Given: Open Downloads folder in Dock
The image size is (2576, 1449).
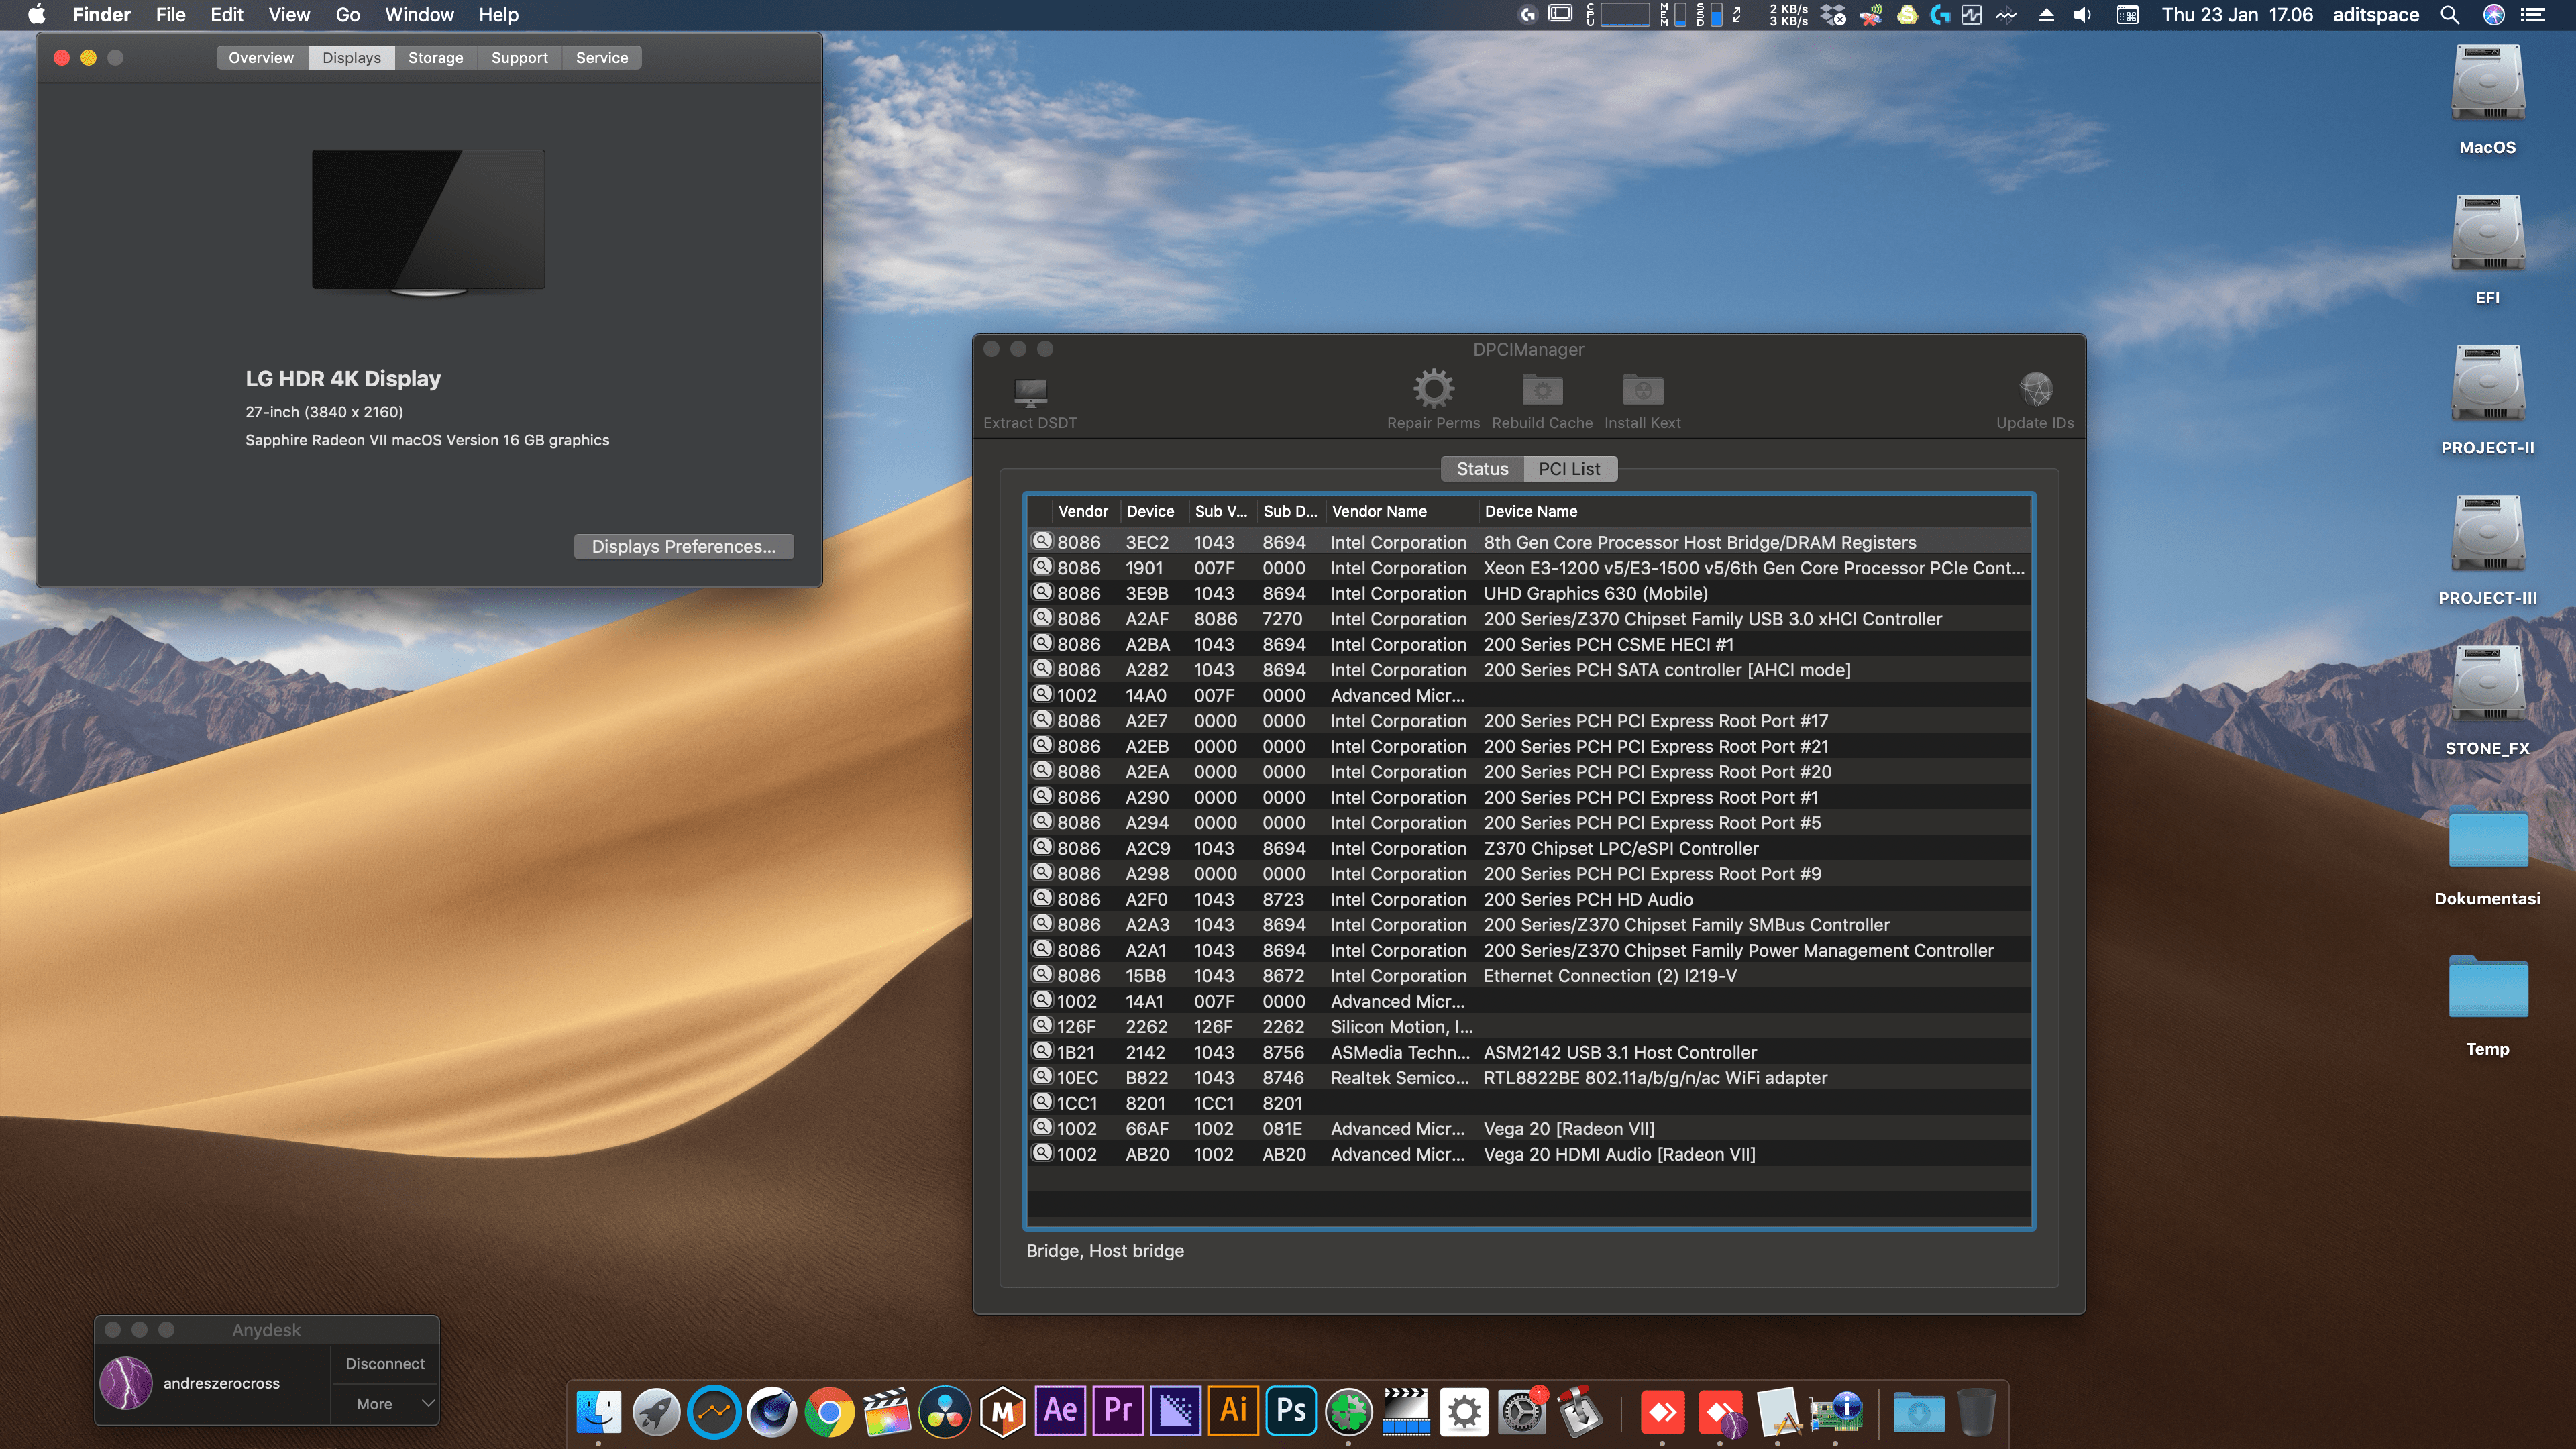Looking at the screenshot, I should point(1918,1412).
